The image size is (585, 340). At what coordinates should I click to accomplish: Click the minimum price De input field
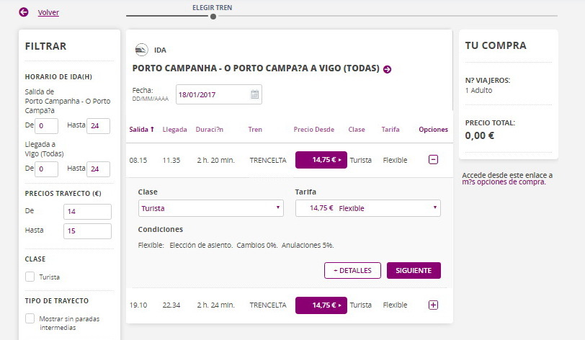click(x=87, y=212)
